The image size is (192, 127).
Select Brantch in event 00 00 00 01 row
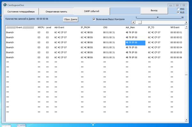10,32
